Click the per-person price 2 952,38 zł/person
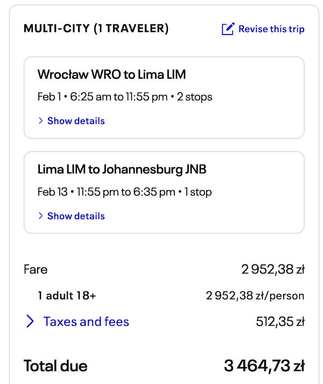 pos(255,296)
